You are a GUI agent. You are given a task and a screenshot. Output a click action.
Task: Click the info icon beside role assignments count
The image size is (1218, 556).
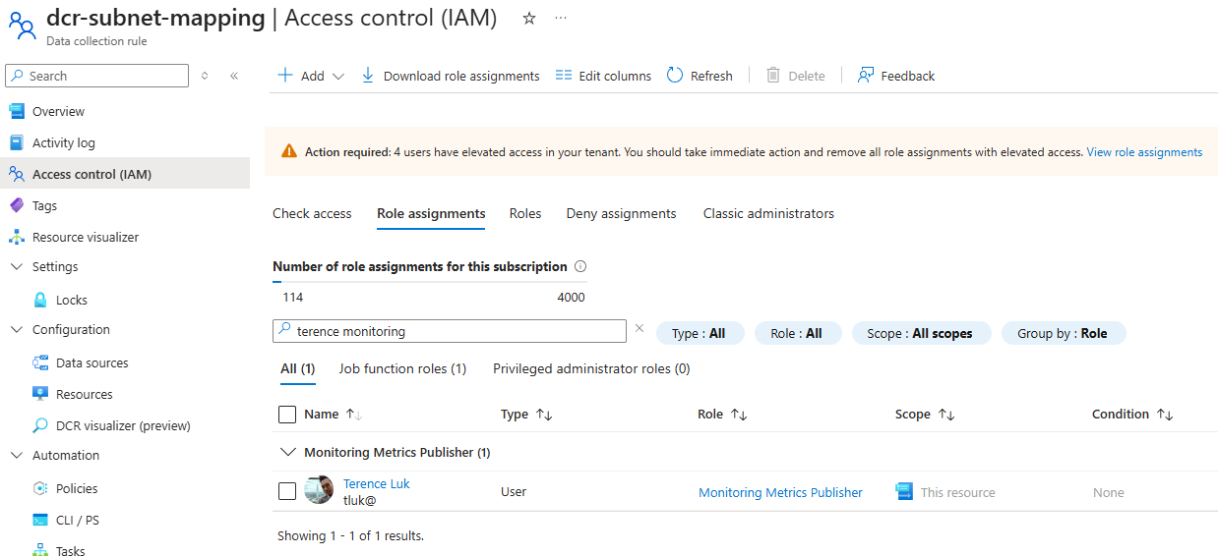click(580, 266)
